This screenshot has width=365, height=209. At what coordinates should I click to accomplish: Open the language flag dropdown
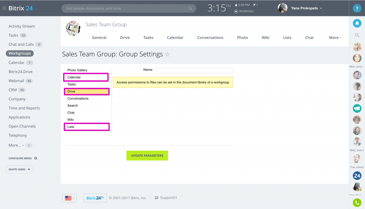pyautogui.click(x=70, y=198)
